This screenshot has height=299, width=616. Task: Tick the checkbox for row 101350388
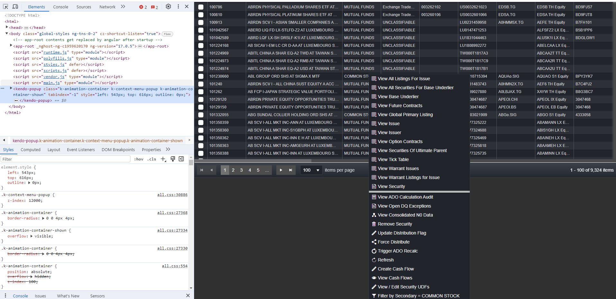pyautogui.click(x=201, y=153)
